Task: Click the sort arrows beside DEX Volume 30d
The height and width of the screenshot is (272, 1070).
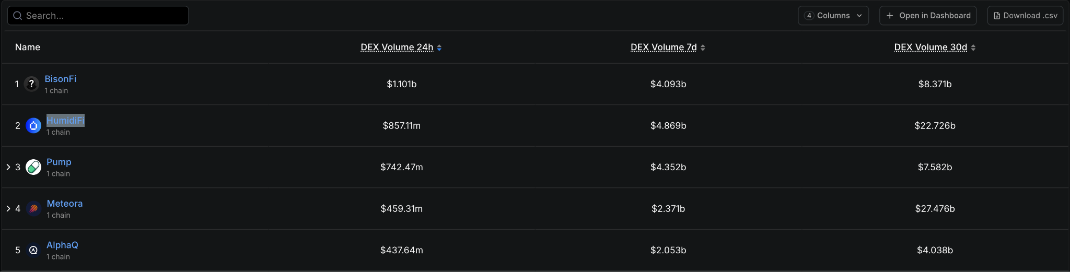Action: [973, 48]
